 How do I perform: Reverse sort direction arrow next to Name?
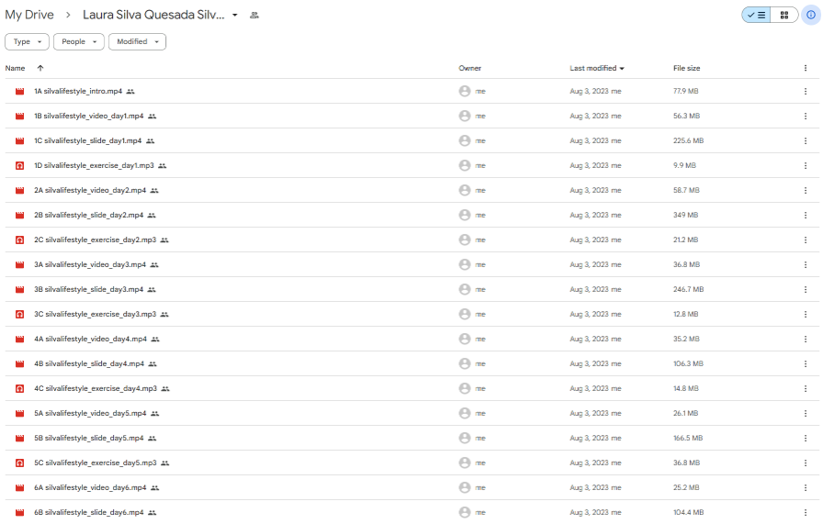(x=39, y=68)
